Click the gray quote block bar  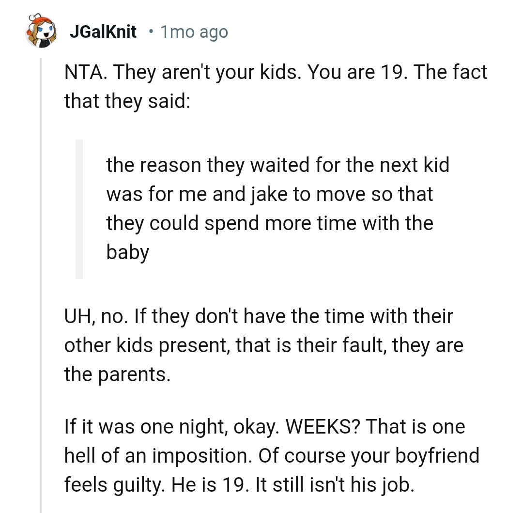click(79, 209)
